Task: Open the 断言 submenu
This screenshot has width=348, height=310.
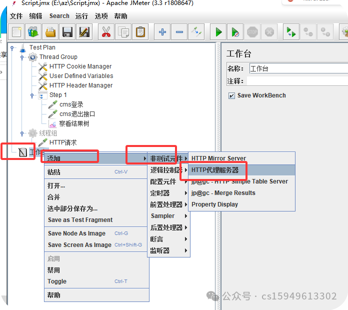Action: click(168, 239)
